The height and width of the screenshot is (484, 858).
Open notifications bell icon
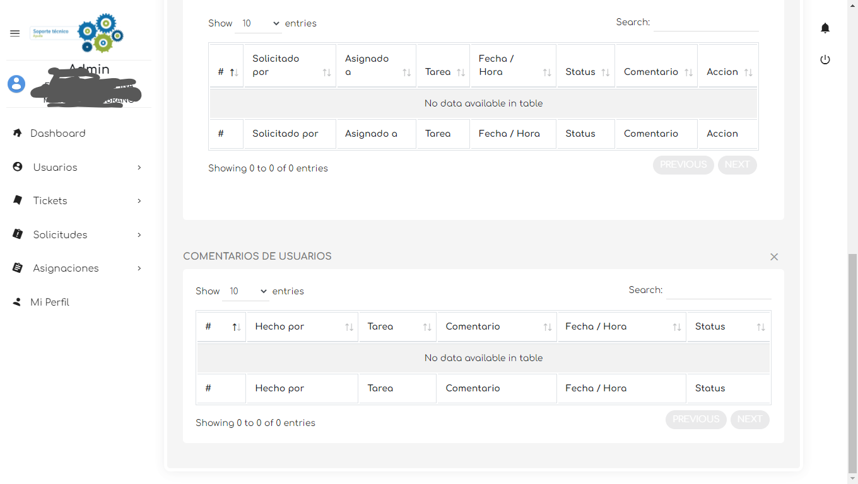825,28
